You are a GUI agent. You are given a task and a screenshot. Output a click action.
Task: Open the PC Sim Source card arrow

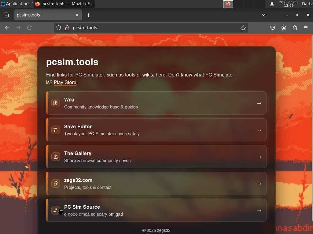(x=259, y=211)
